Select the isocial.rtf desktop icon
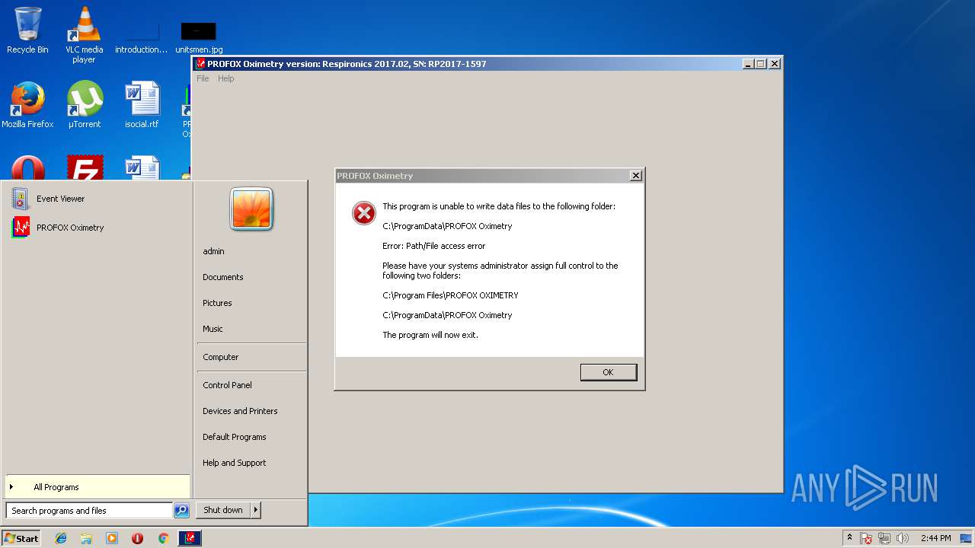This screenshot has width=975, height=548. (x=142, y=105)
